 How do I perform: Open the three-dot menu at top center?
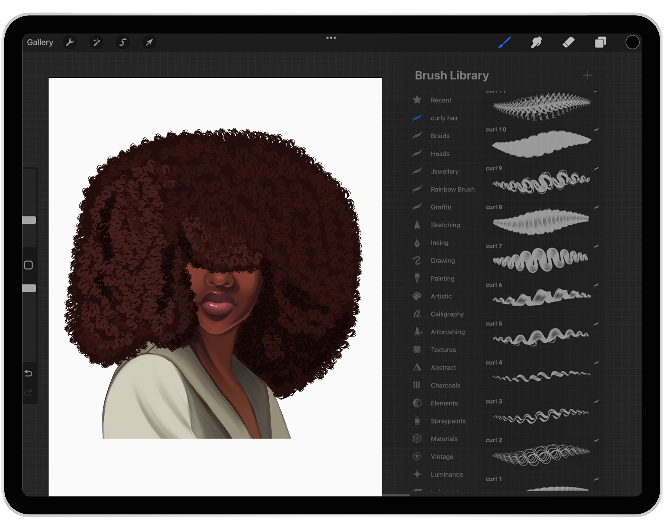(331, 38)
